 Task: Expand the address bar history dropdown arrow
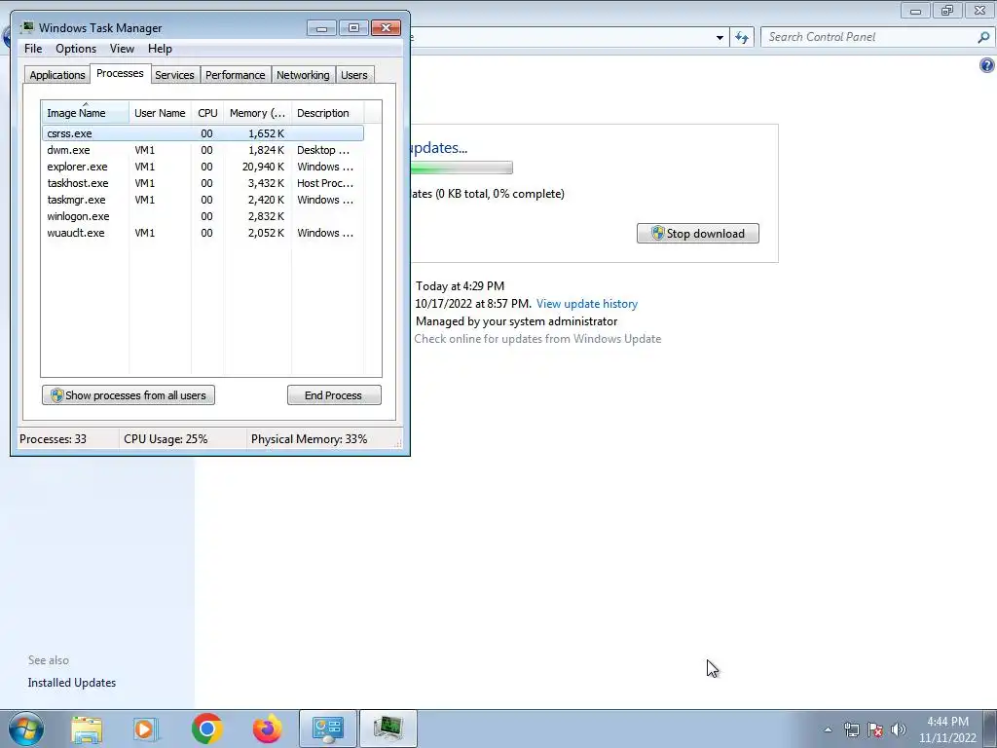(x=720, y=38)
